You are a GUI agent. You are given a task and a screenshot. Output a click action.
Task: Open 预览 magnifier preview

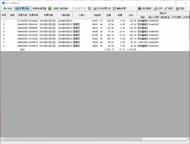pyautogui.click(x=168, y=8)
